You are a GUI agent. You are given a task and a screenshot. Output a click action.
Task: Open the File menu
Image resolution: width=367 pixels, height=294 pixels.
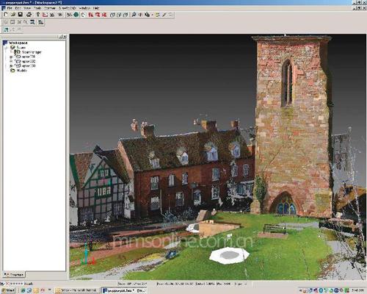point(10,8)
